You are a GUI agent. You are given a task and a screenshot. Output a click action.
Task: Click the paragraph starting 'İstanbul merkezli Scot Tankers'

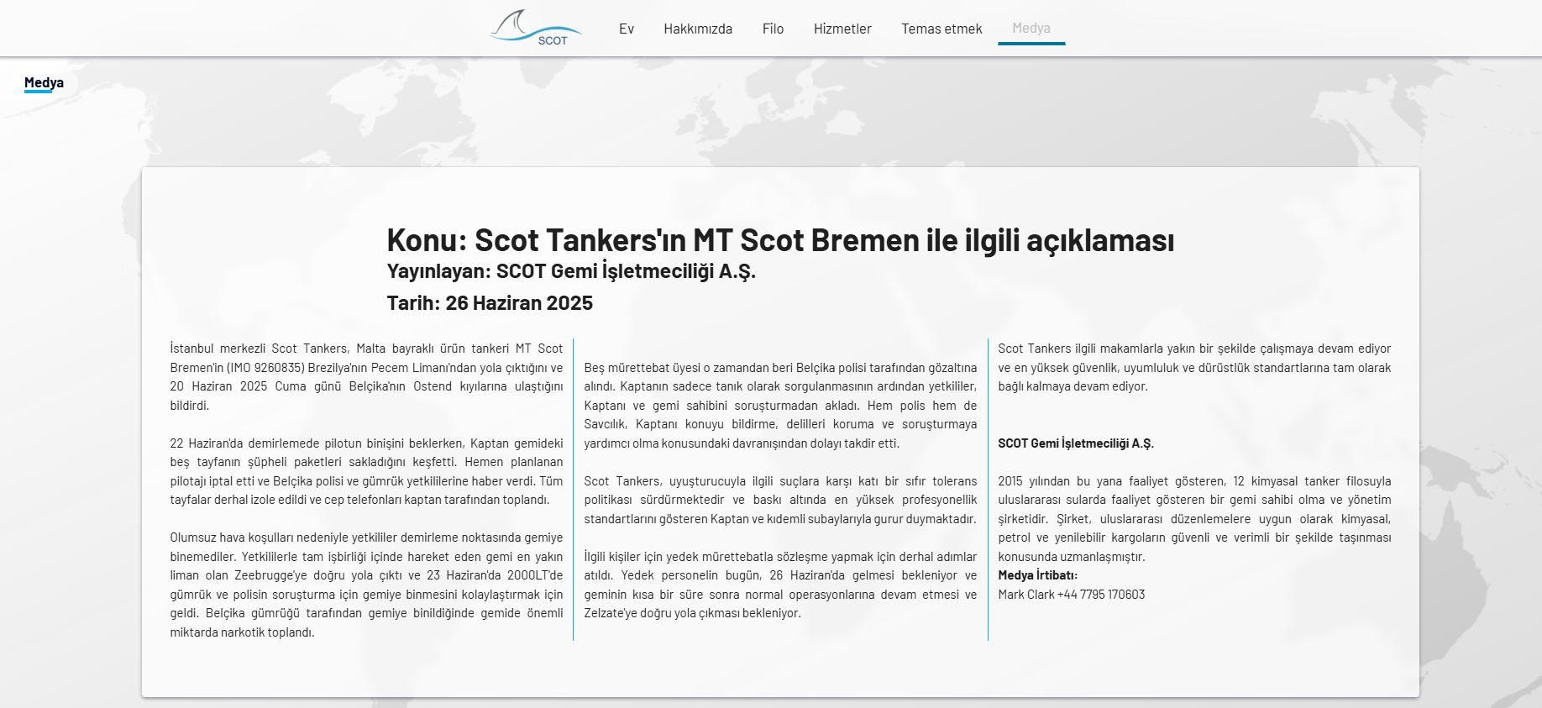click(x=366, y=377)
